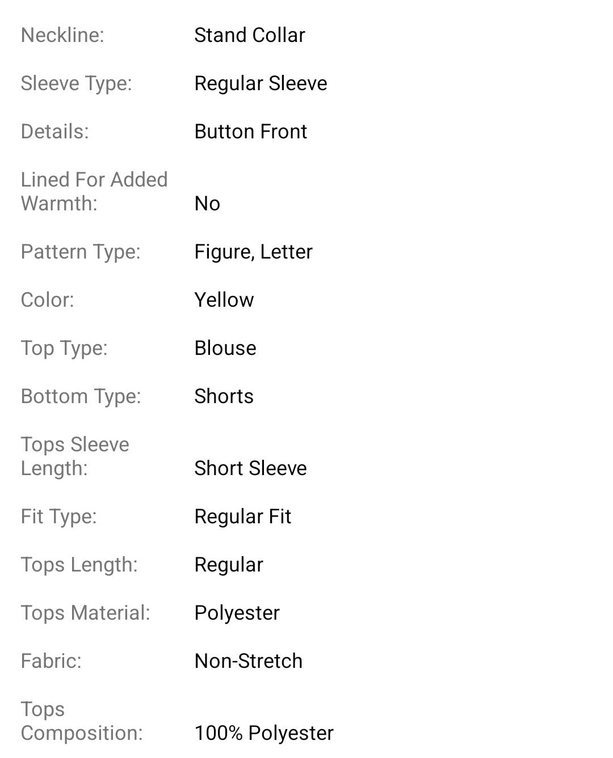Viewport: 613px width, 758px height.
Task: Select the Regular Fit value
Action: point(242,516)
